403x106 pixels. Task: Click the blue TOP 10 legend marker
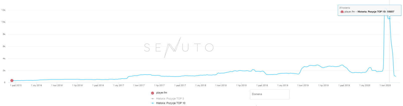(x=153, y=103)
